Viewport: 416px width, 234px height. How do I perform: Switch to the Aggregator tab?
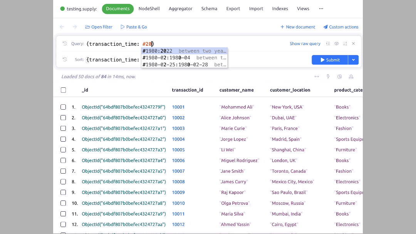180,8
